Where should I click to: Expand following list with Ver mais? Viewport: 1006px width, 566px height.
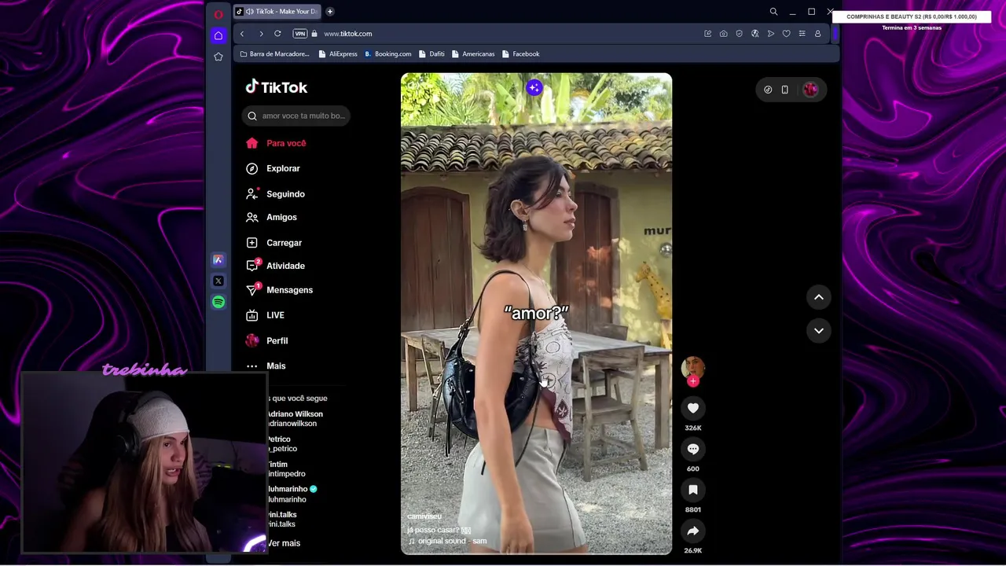[284, 543]
